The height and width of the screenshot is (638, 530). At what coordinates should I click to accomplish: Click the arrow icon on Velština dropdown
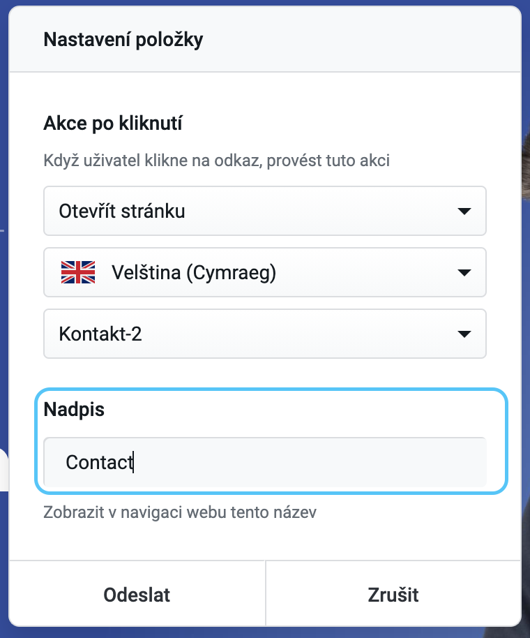pos(464,273)
